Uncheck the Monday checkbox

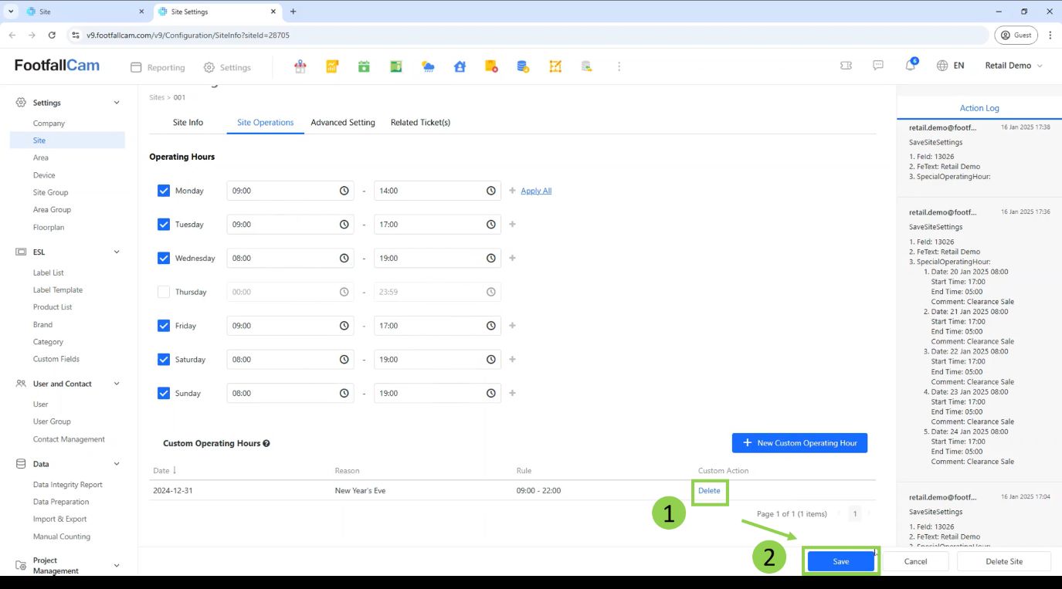click(164, 191)
